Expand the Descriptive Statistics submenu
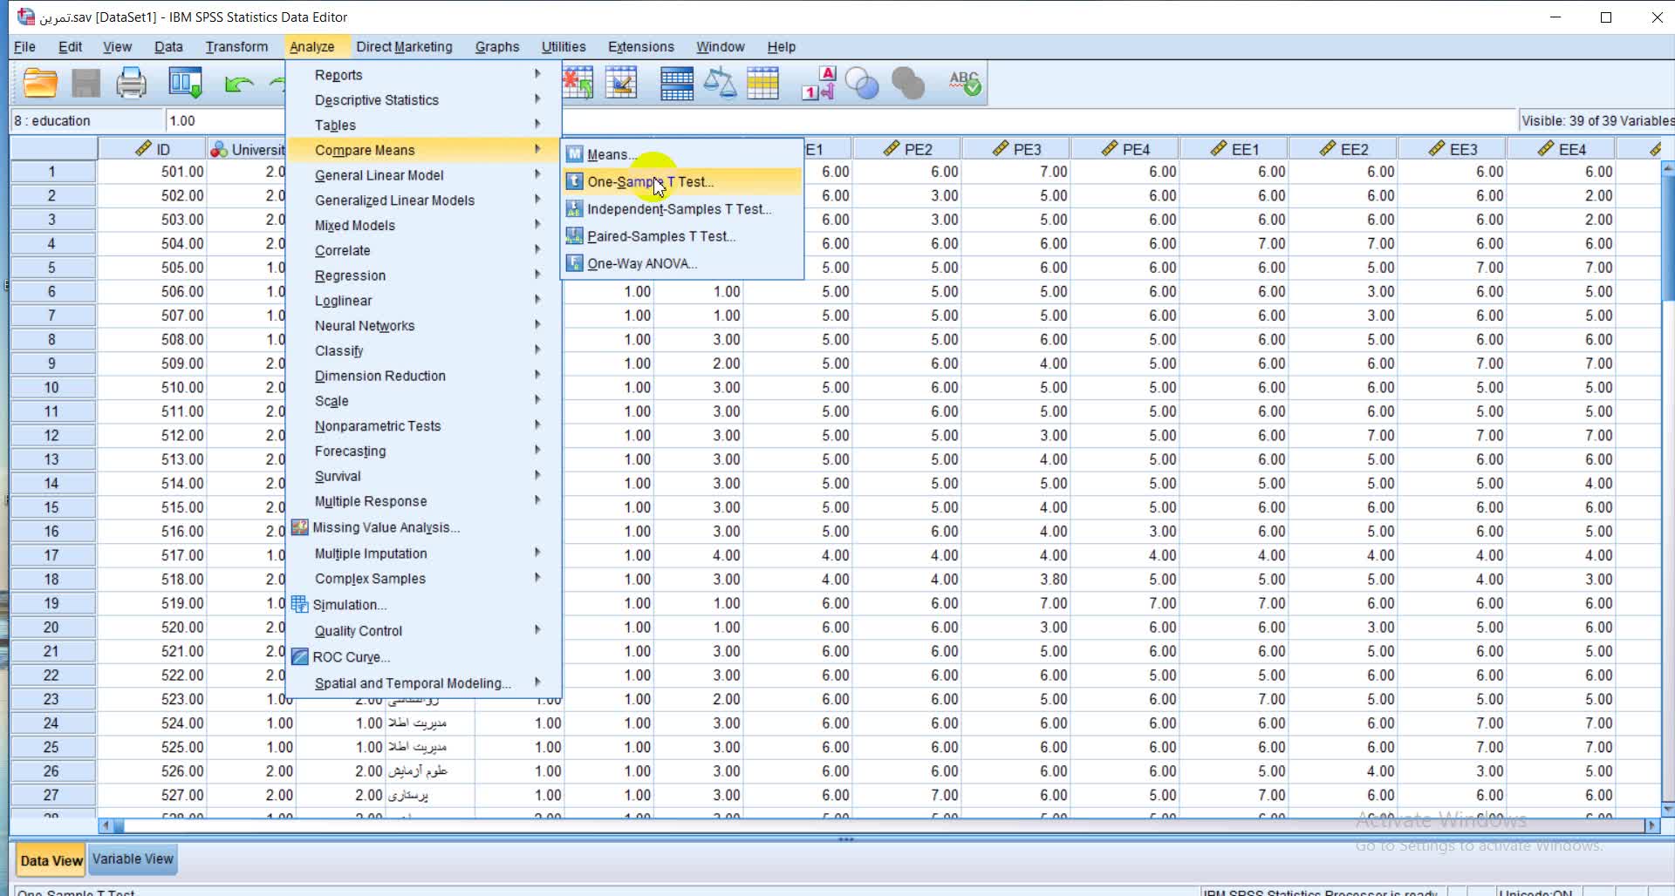1675x896 pixels. 377,100
